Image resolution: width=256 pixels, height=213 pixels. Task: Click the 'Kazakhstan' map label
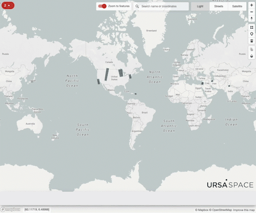(223, 70)
